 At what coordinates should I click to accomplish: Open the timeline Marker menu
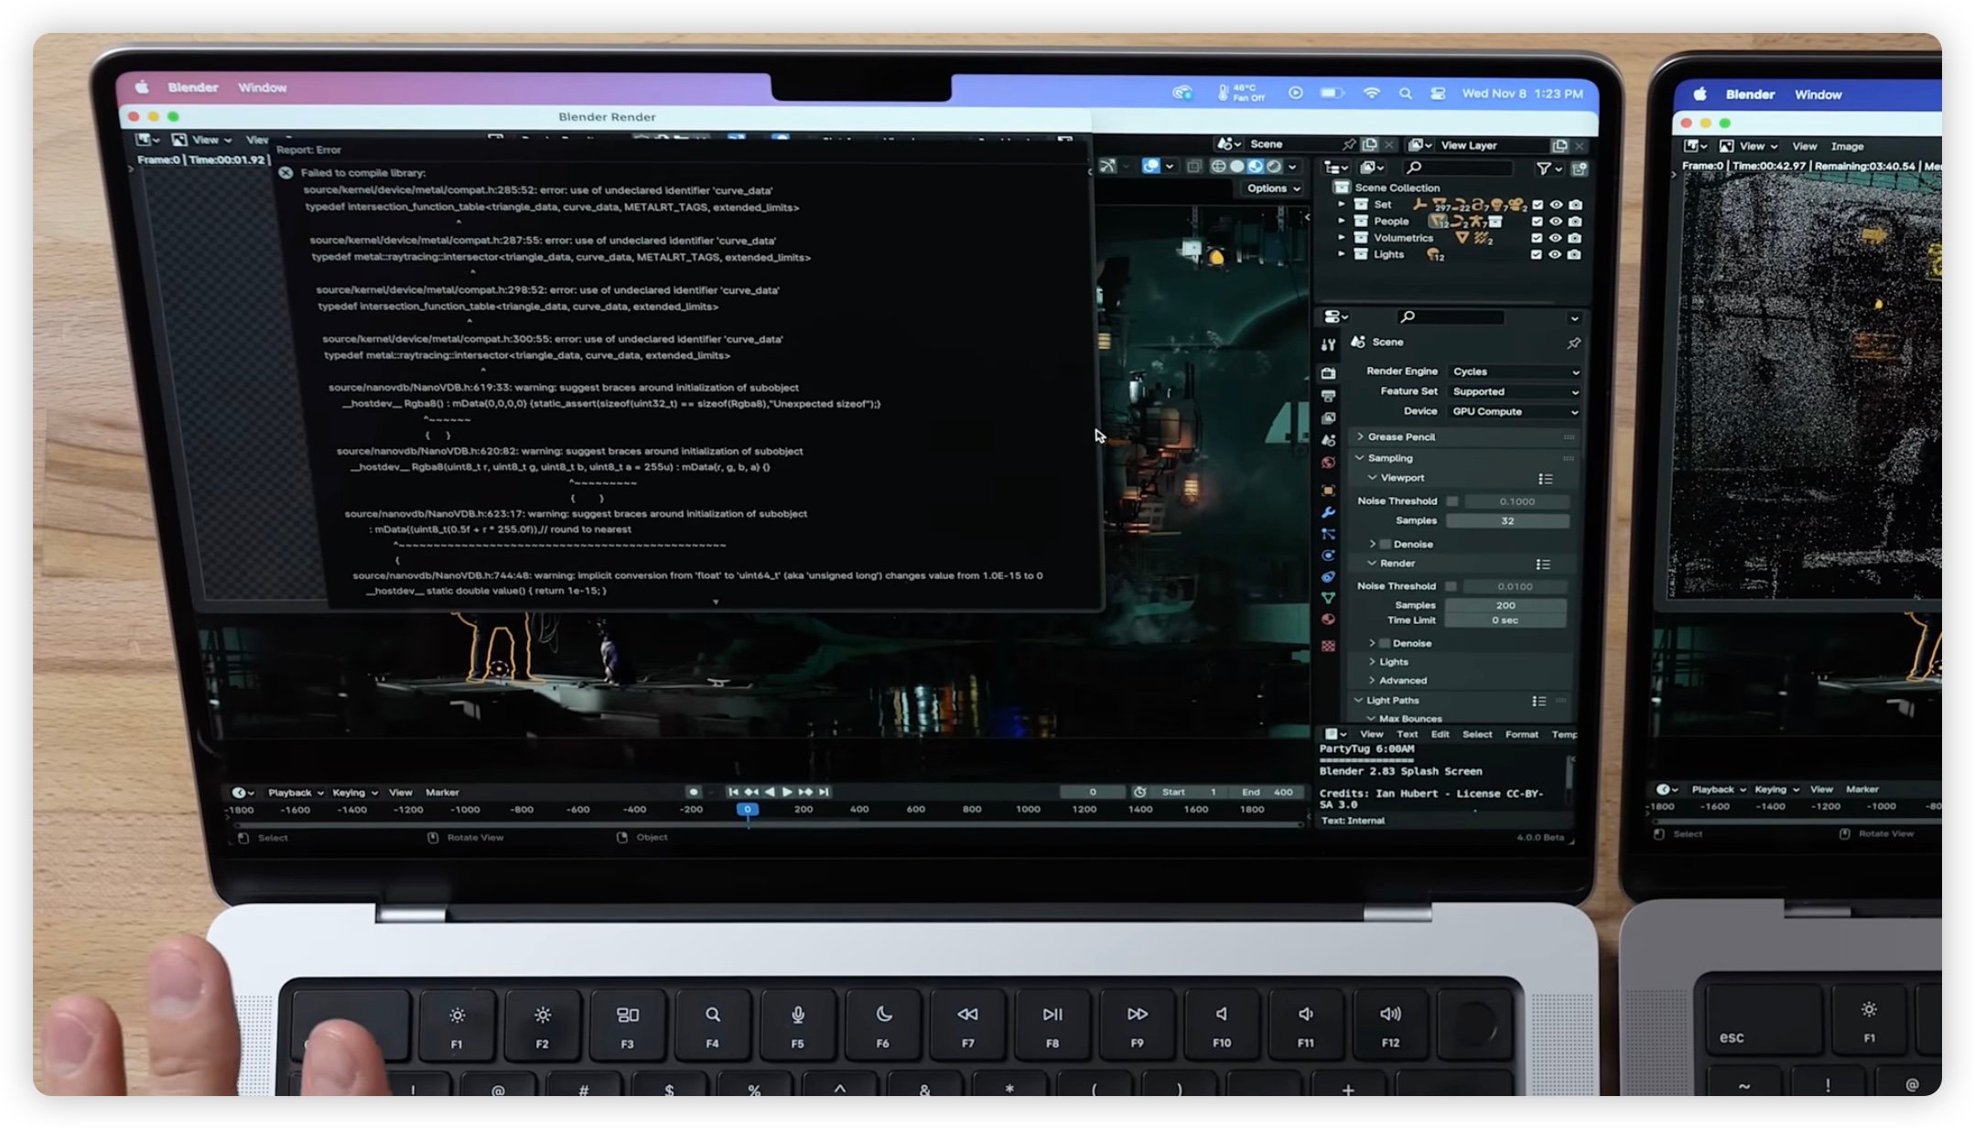point(442,793)
